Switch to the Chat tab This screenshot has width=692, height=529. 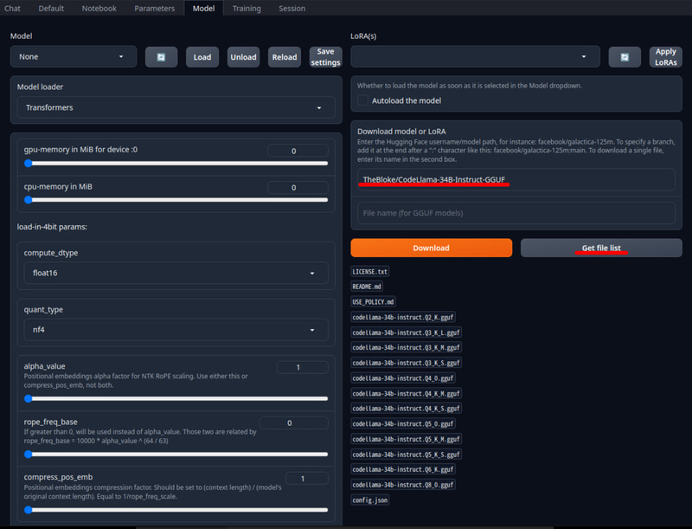point(12,9)
